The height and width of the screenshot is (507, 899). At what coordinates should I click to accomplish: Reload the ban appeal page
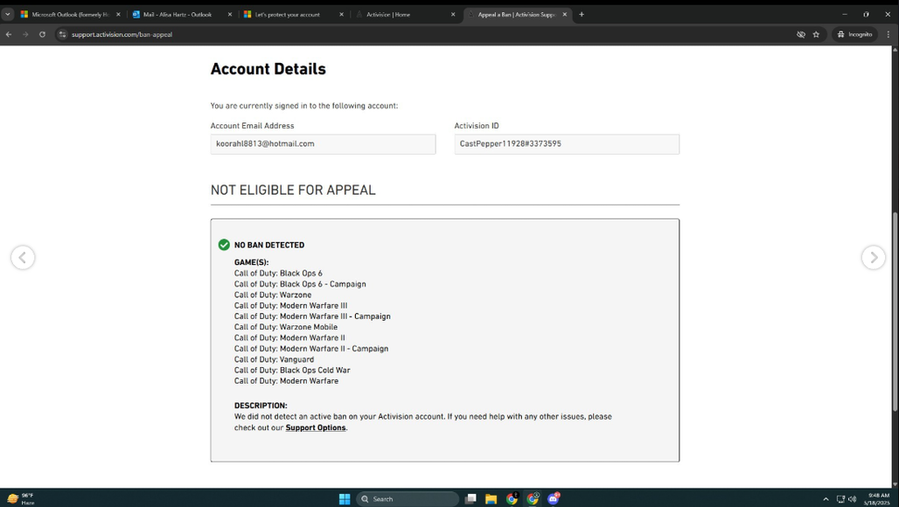(42, 34)
